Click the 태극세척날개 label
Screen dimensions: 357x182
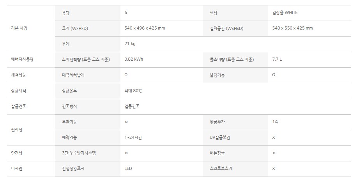[x=73, y=75]
